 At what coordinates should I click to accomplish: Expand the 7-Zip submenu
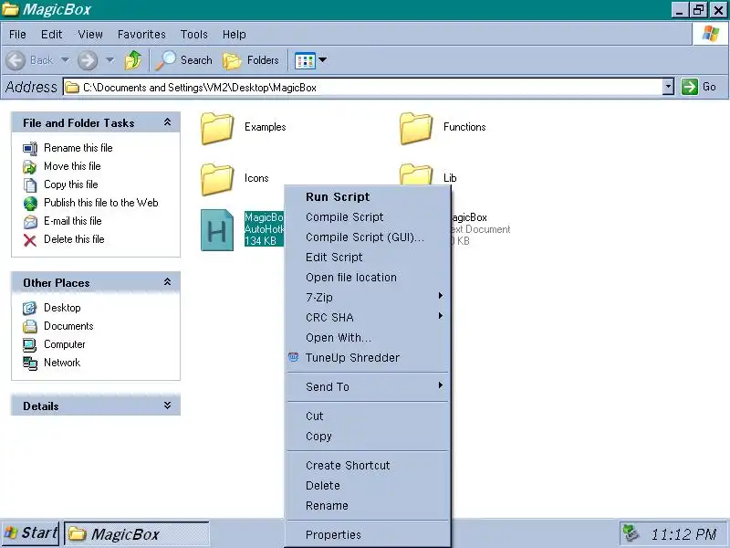click(x=368, y=297)
